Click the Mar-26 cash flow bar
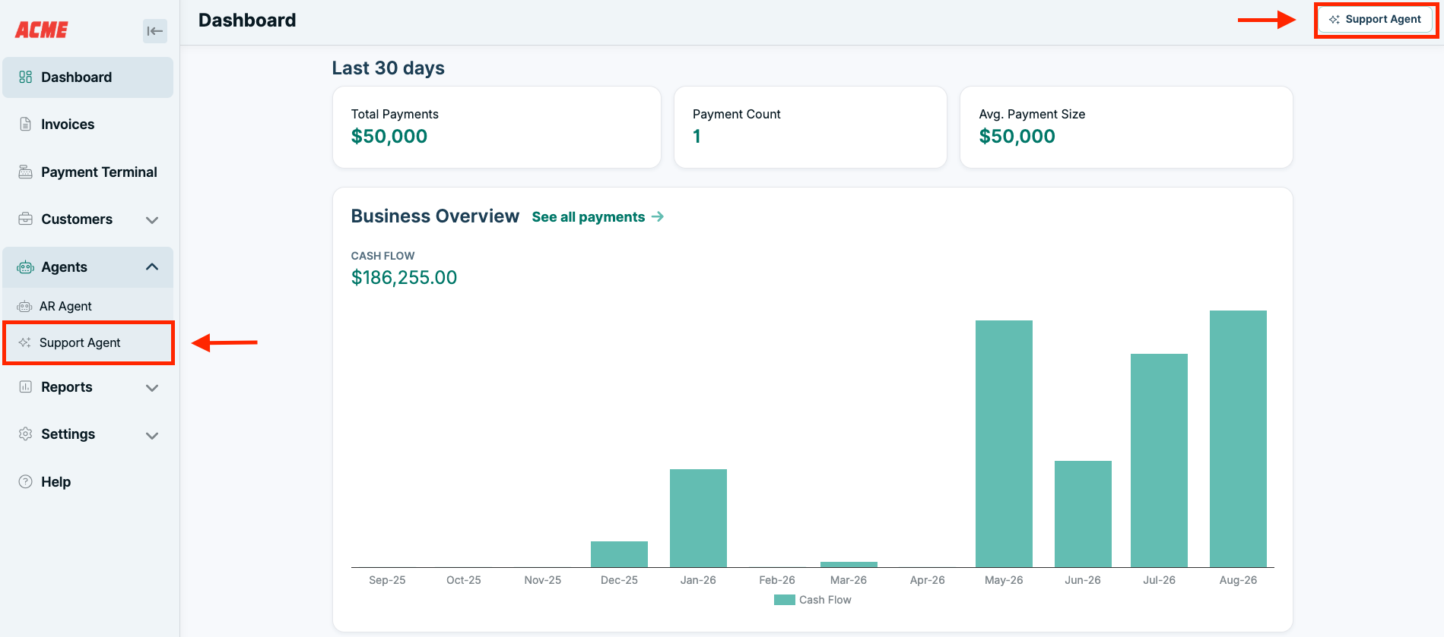Screen dimensions: 1444x637 (x=849, y=564)
